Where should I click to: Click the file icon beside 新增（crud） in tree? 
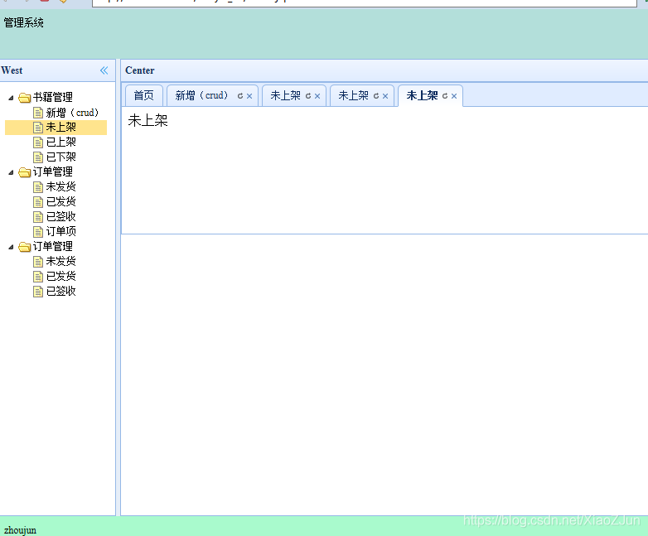click(38, 113)
